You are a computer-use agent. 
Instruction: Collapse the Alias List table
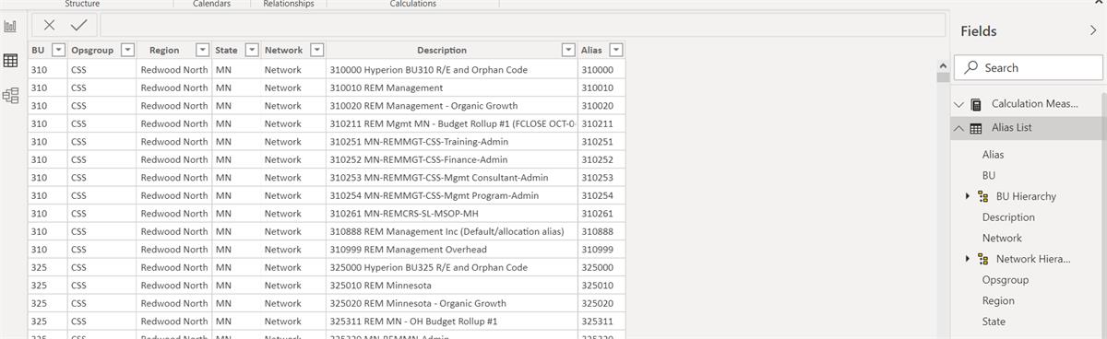tap(958, 129)
